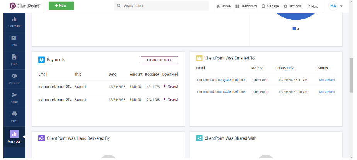Viewport: 357px width, 160px height.
Task: Click the Title column header in Payments
Action: pyautogui.click(x=78, y=74)
